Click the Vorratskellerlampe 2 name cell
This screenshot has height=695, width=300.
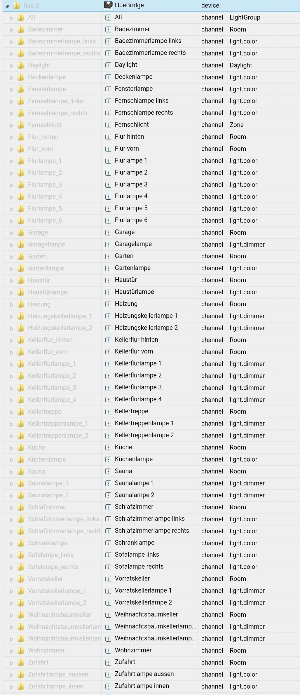pyautogui.click(x=150, y=602)
